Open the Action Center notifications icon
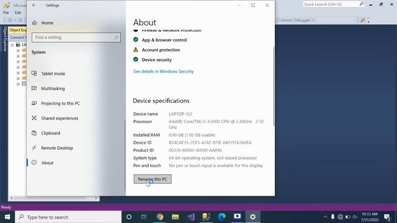This screenshot has height=223, width=397. (387, 217)
